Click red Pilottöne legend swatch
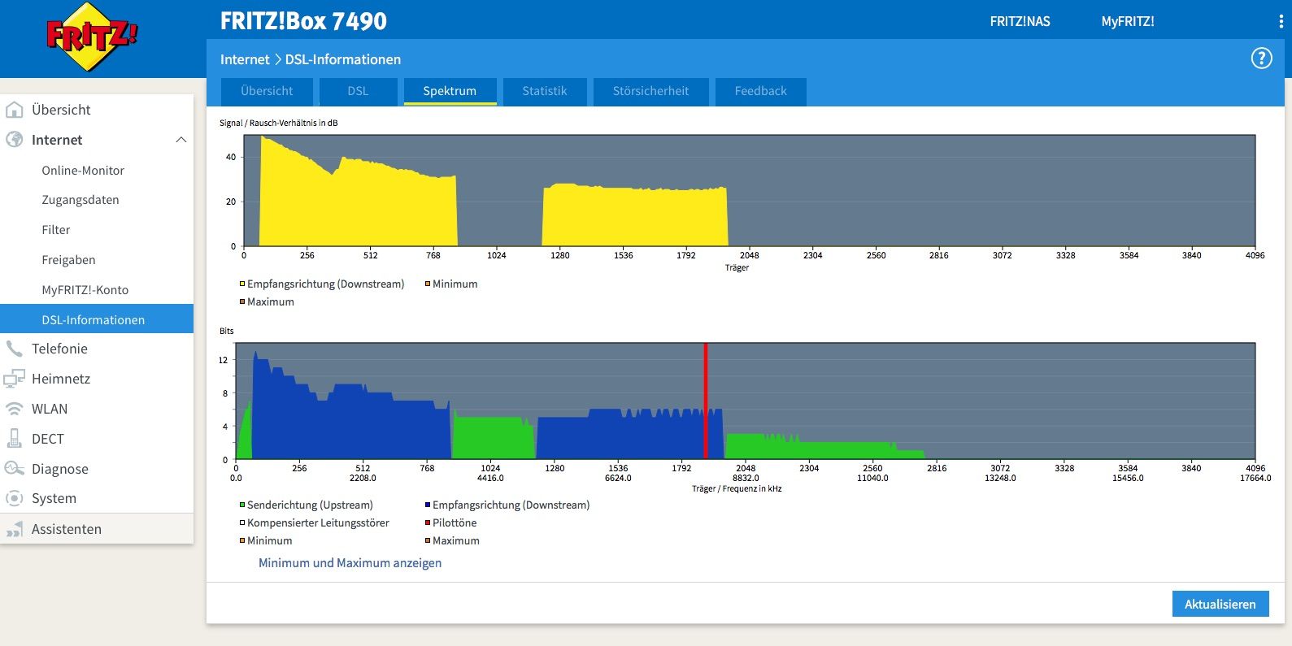This screenshot has width=1292, height=646. [427, 522]
